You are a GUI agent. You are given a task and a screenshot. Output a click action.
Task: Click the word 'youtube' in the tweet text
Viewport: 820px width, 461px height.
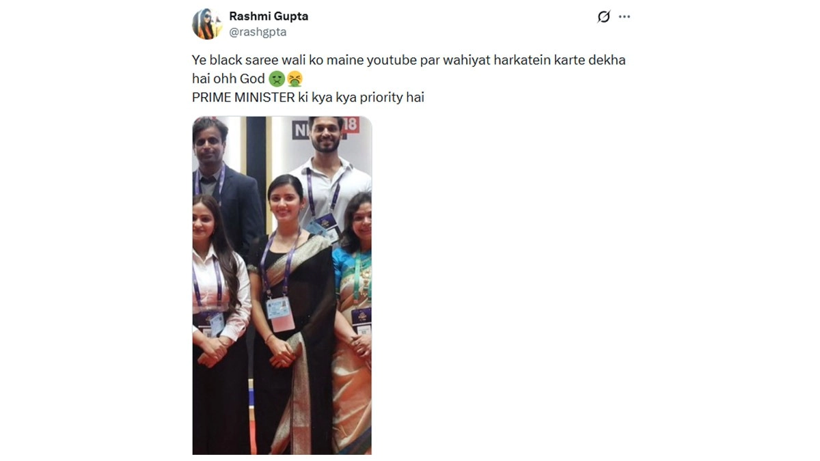pyautogui.click(x=383, y=60)
